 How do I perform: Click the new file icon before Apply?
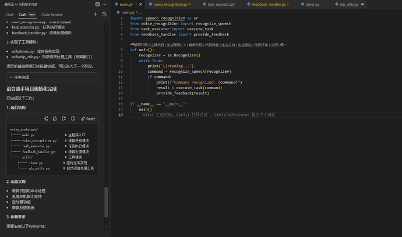pyautogui.click(x=73, y=119)
